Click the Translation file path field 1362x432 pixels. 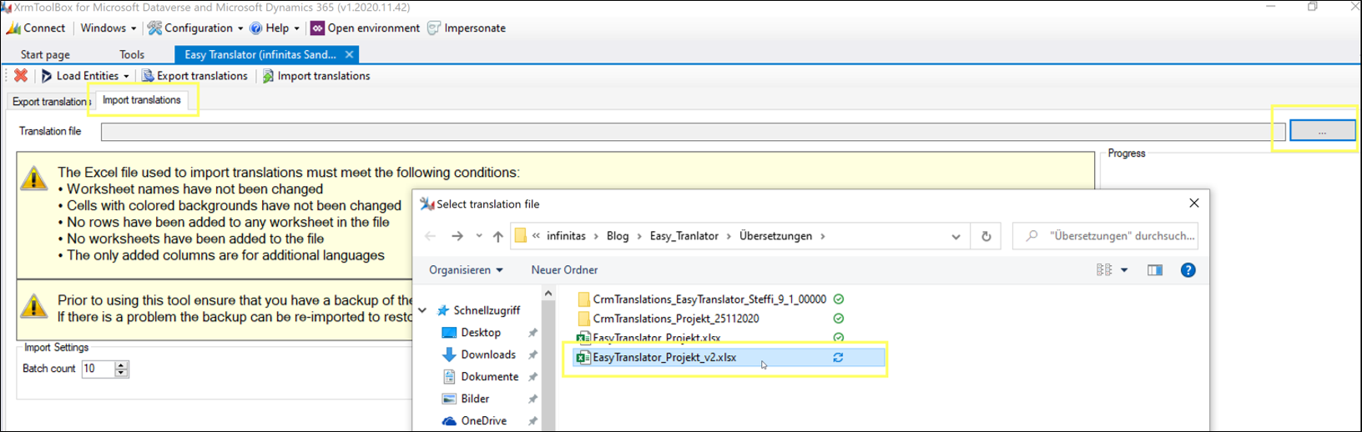click(x=693, y=132)
